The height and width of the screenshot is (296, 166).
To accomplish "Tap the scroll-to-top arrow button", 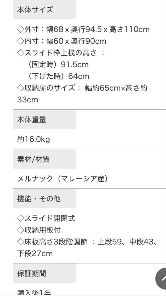I will click(162, 278).
